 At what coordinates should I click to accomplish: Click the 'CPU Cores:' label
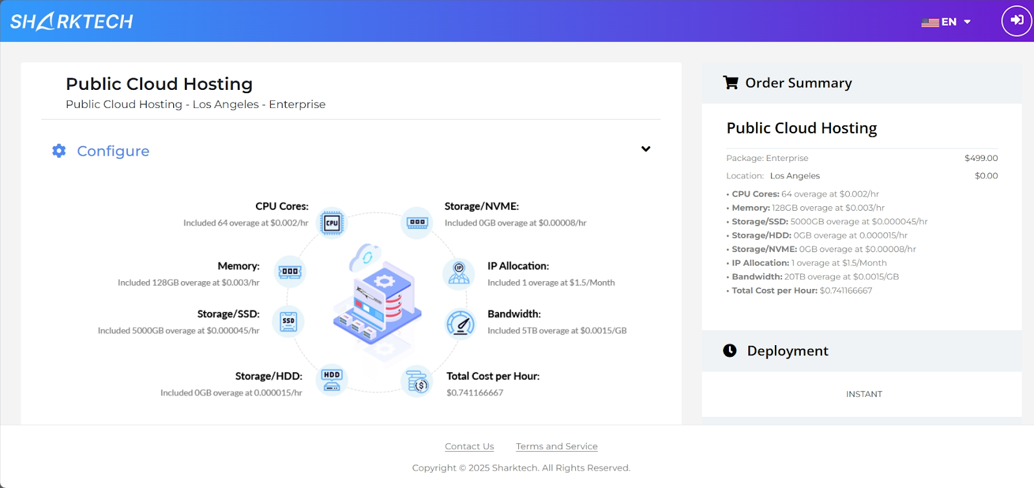coord(282,206)
